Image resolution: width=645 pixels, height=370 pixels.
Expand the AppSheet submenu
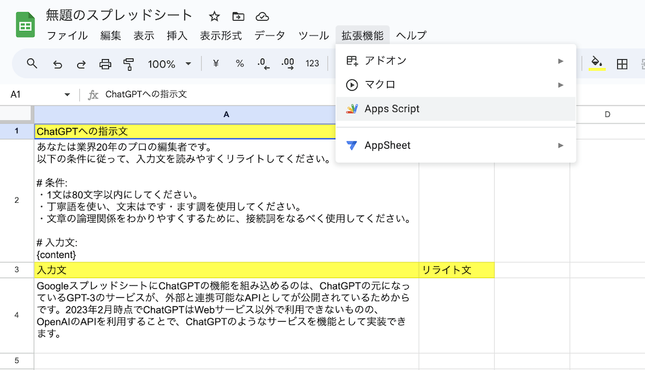click(x=456, y=145)
